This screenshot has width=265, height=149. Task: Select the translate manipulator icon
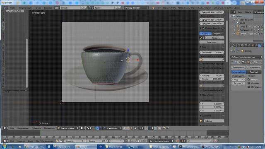pos(98,128)
